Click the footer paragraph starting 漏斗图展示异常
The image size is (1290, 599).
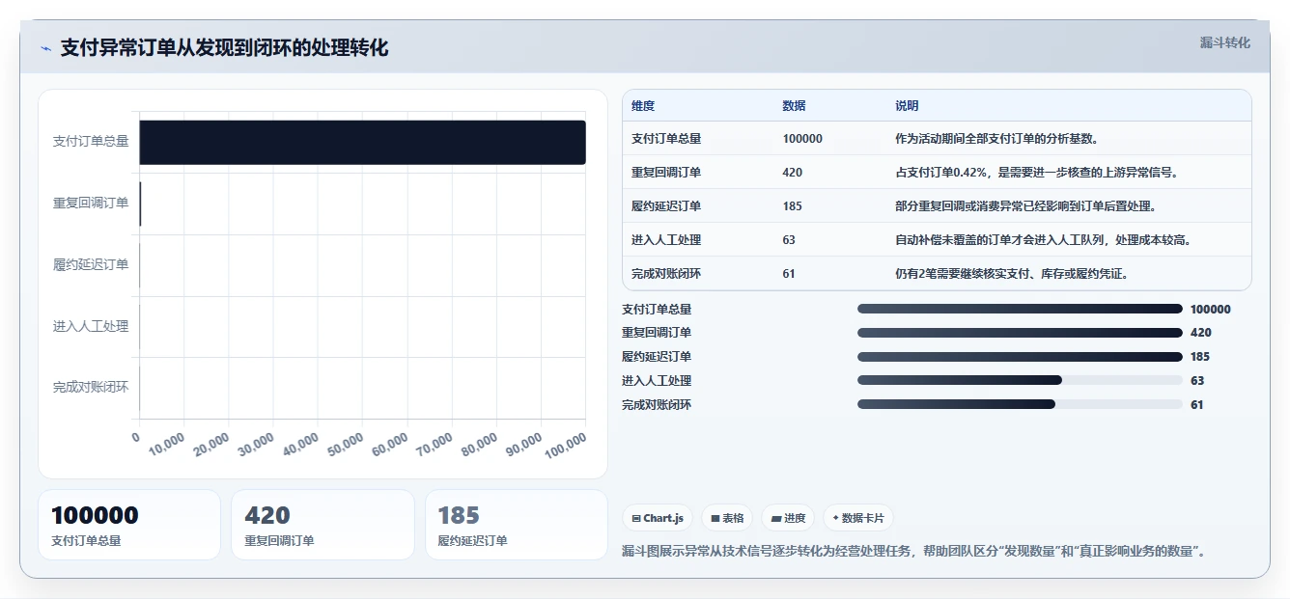point(913,552)
